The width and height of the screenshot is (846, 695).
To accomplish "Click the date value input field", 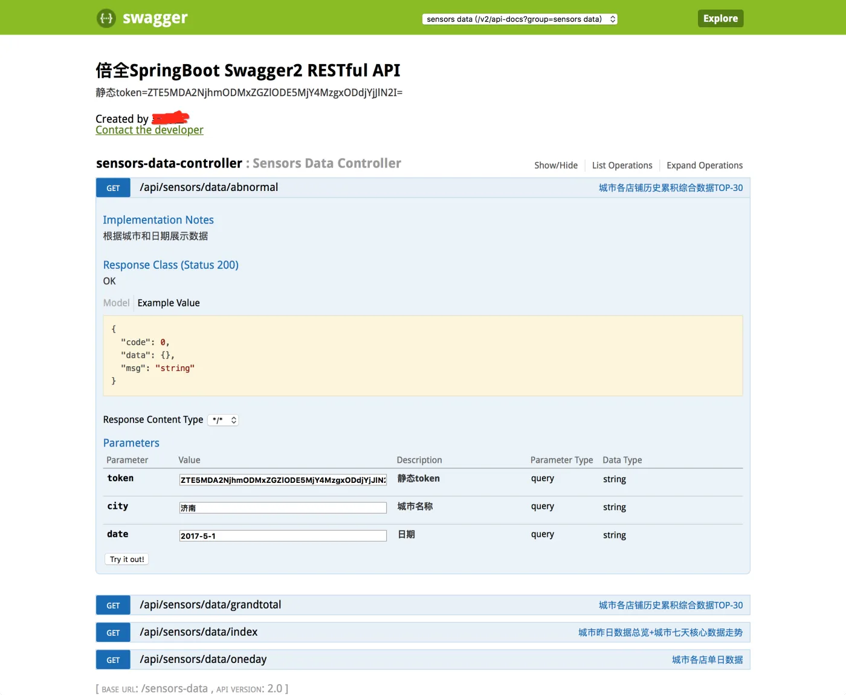I will [283, 535].
